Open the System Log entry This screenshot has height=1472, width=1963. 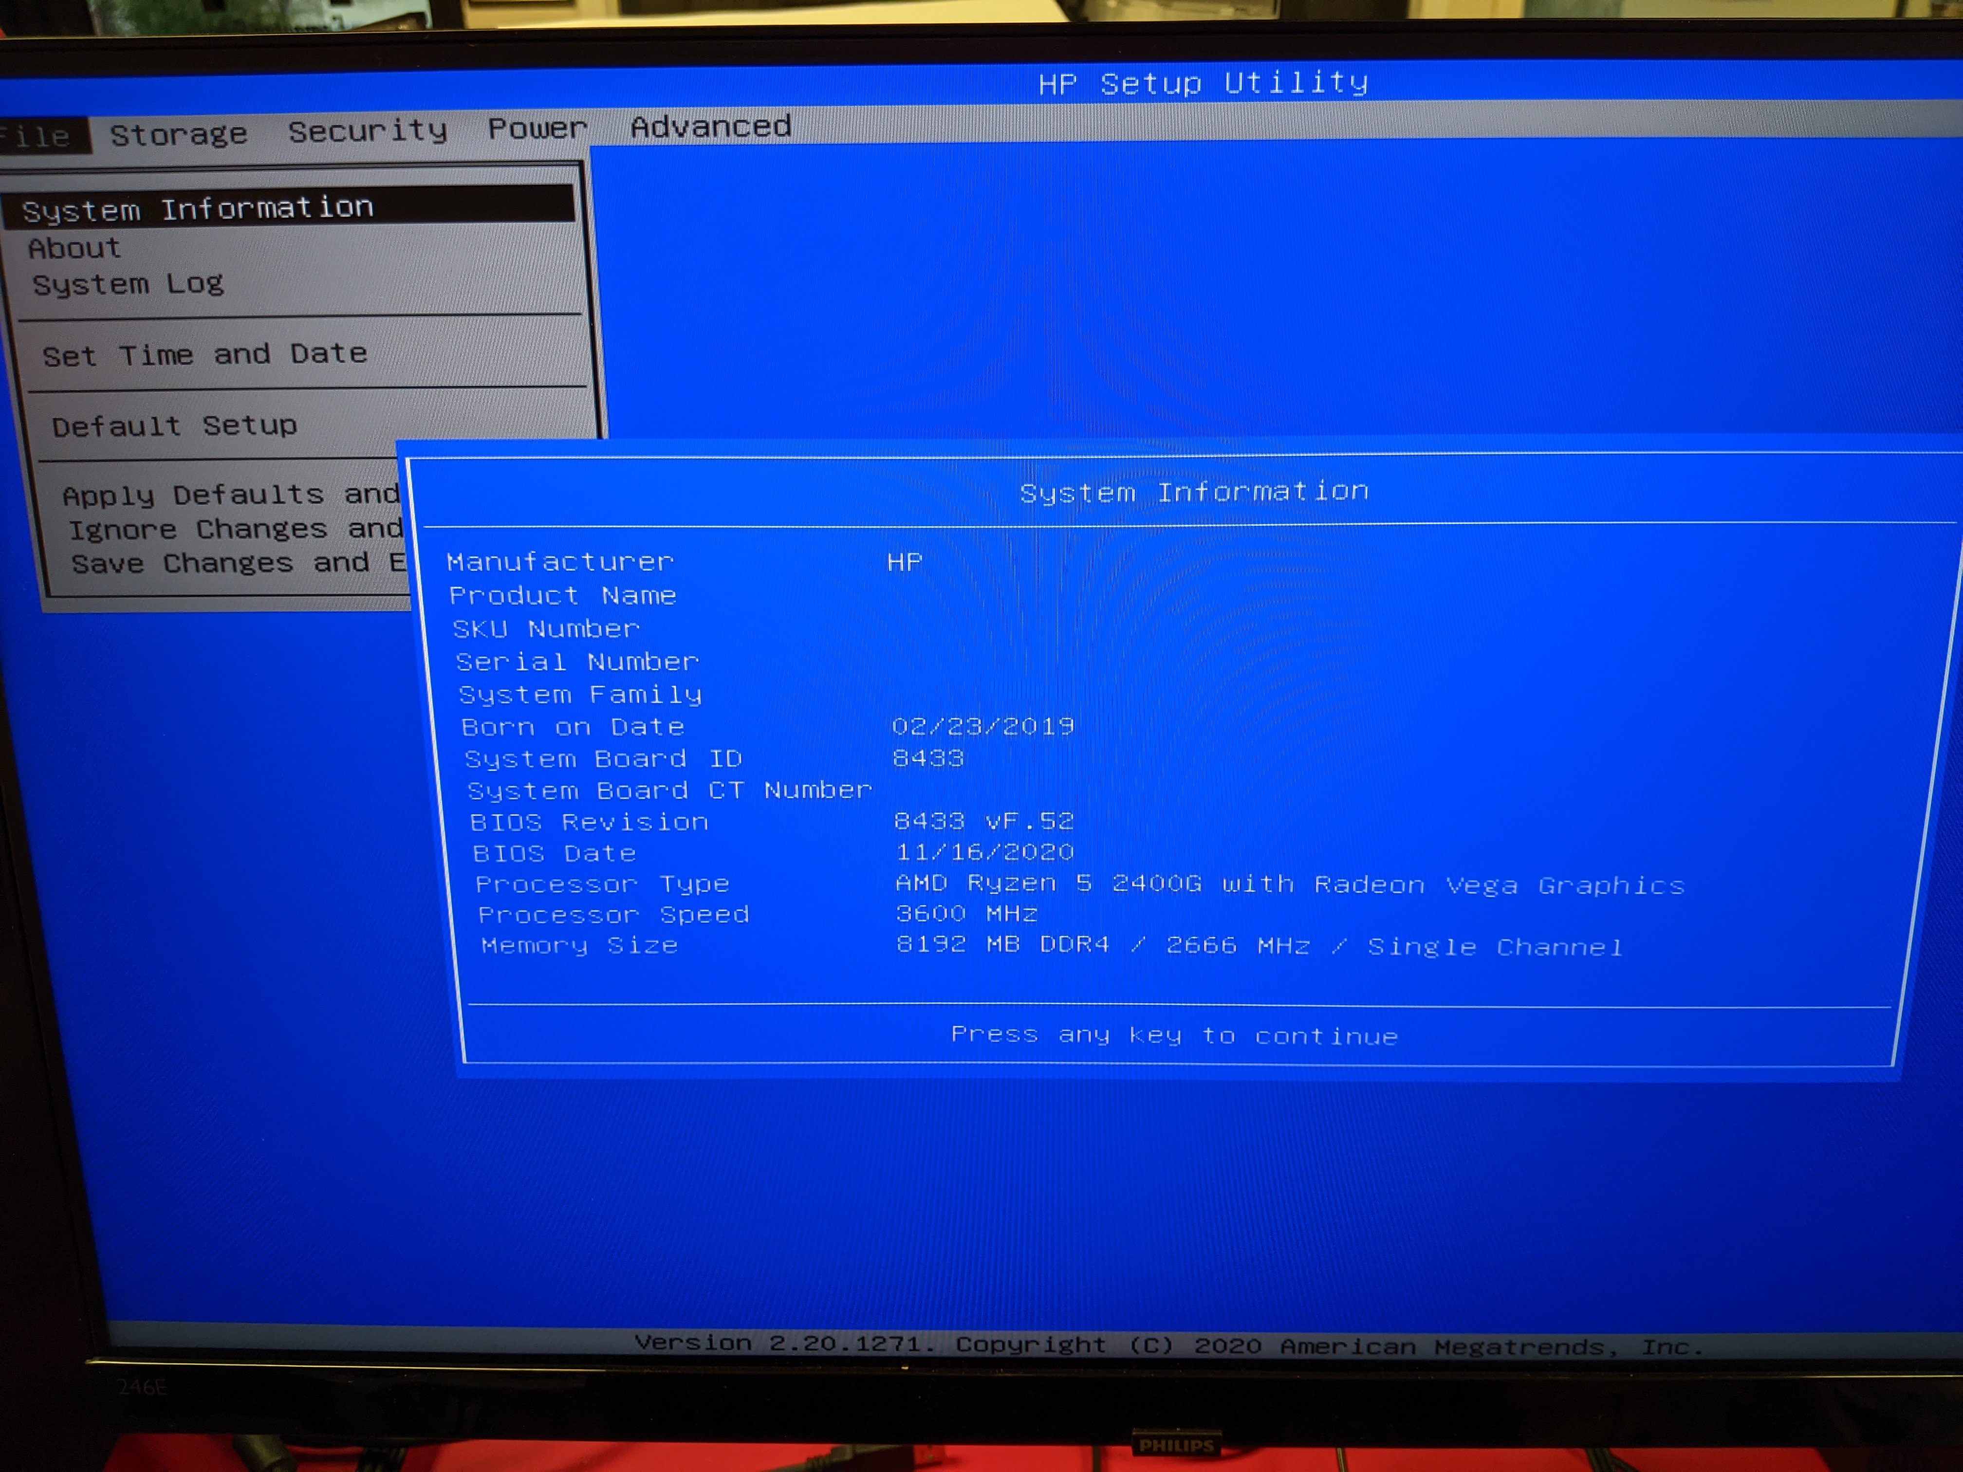click(129, 285)
